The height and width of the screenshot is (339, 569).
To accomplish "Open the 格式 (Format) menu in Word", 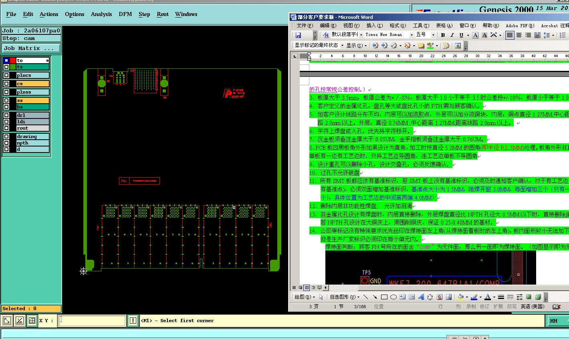I will click(397, 26).
